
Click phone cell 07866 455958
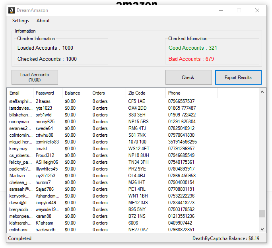click(182, 176)
